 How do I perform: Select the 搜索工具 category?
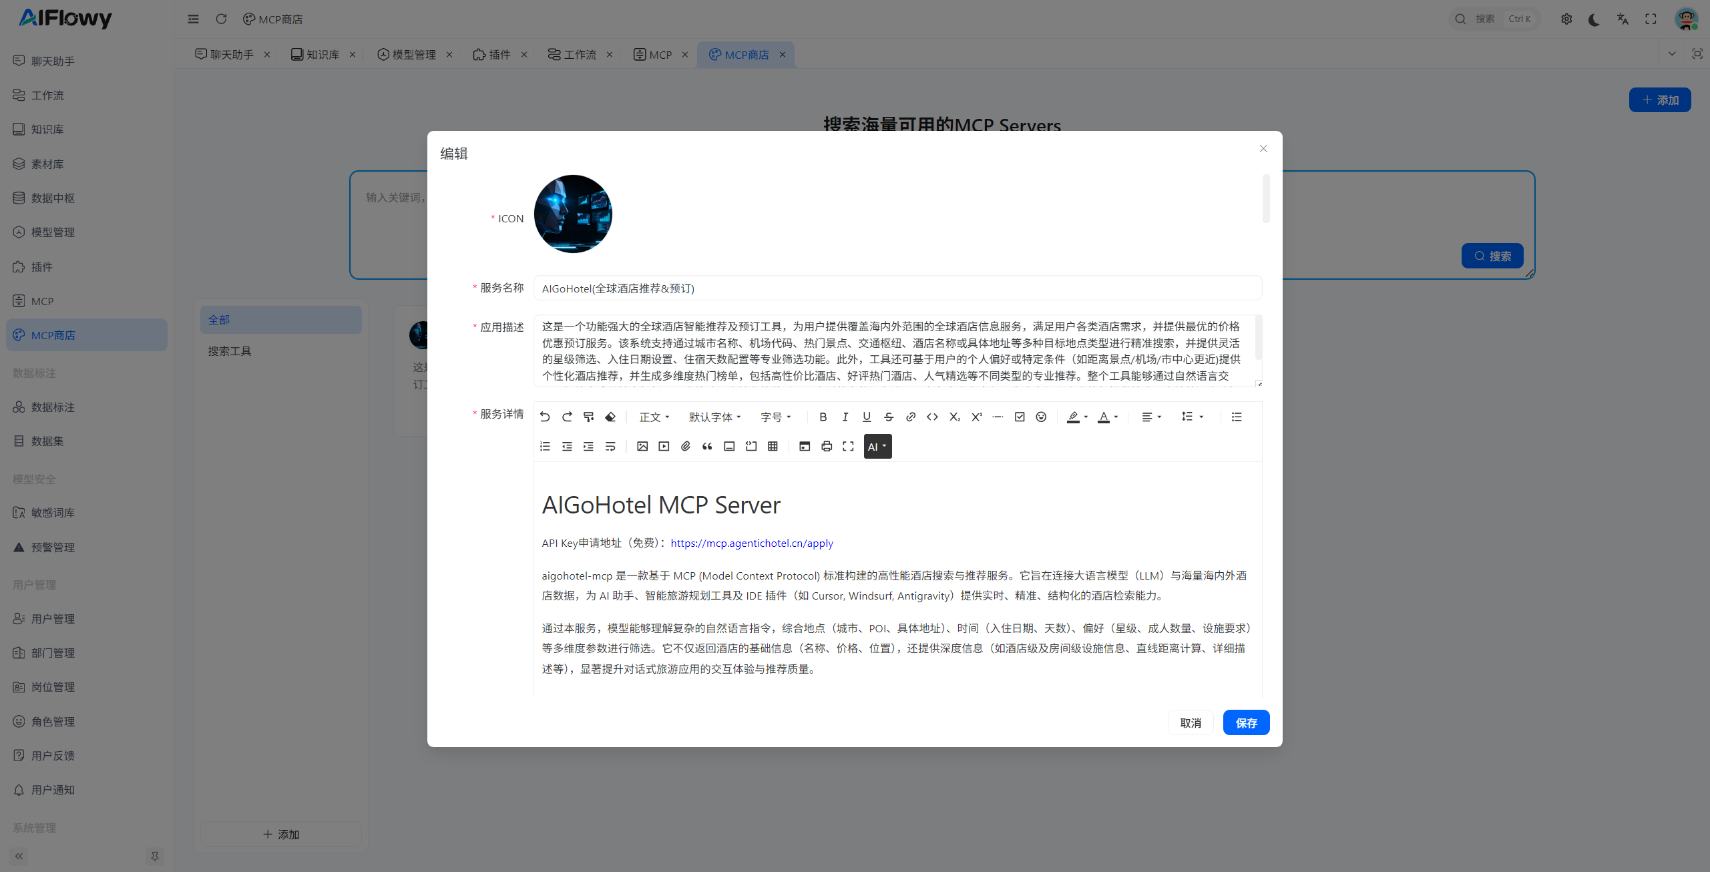[x=229, y=351]
